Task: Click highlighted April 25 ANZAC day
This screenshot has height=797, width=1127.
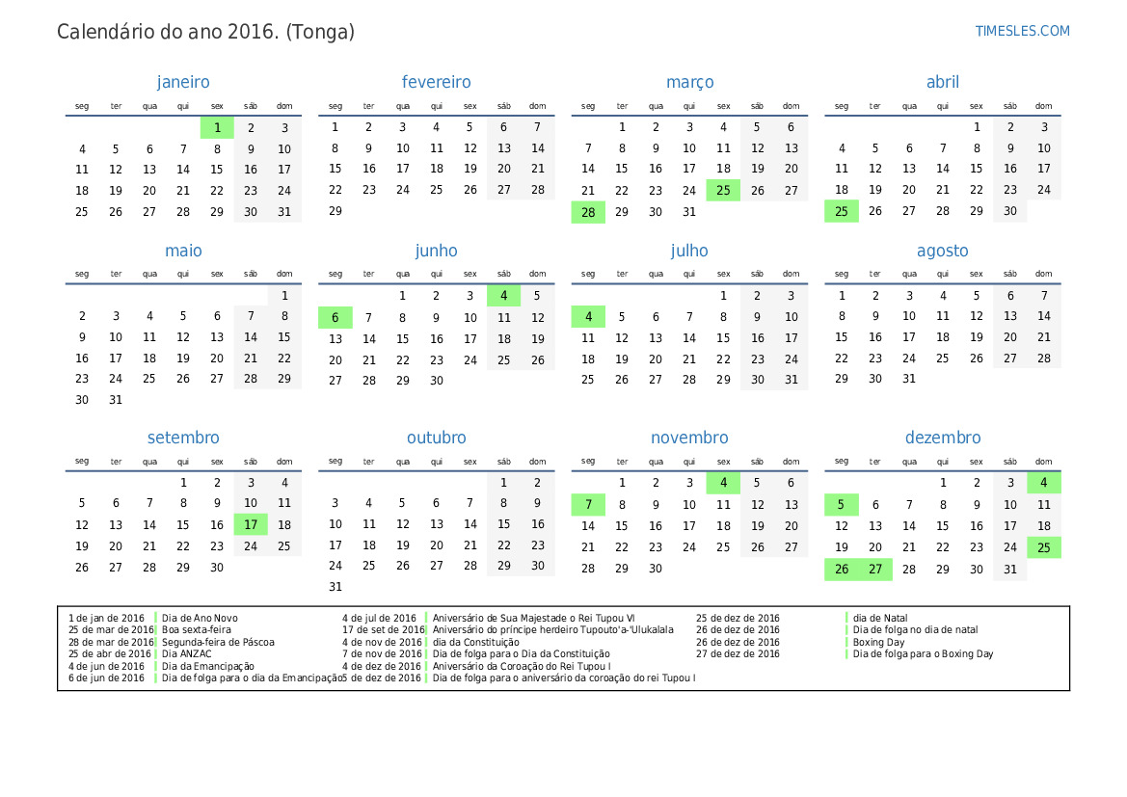Action: click(841, 211)
